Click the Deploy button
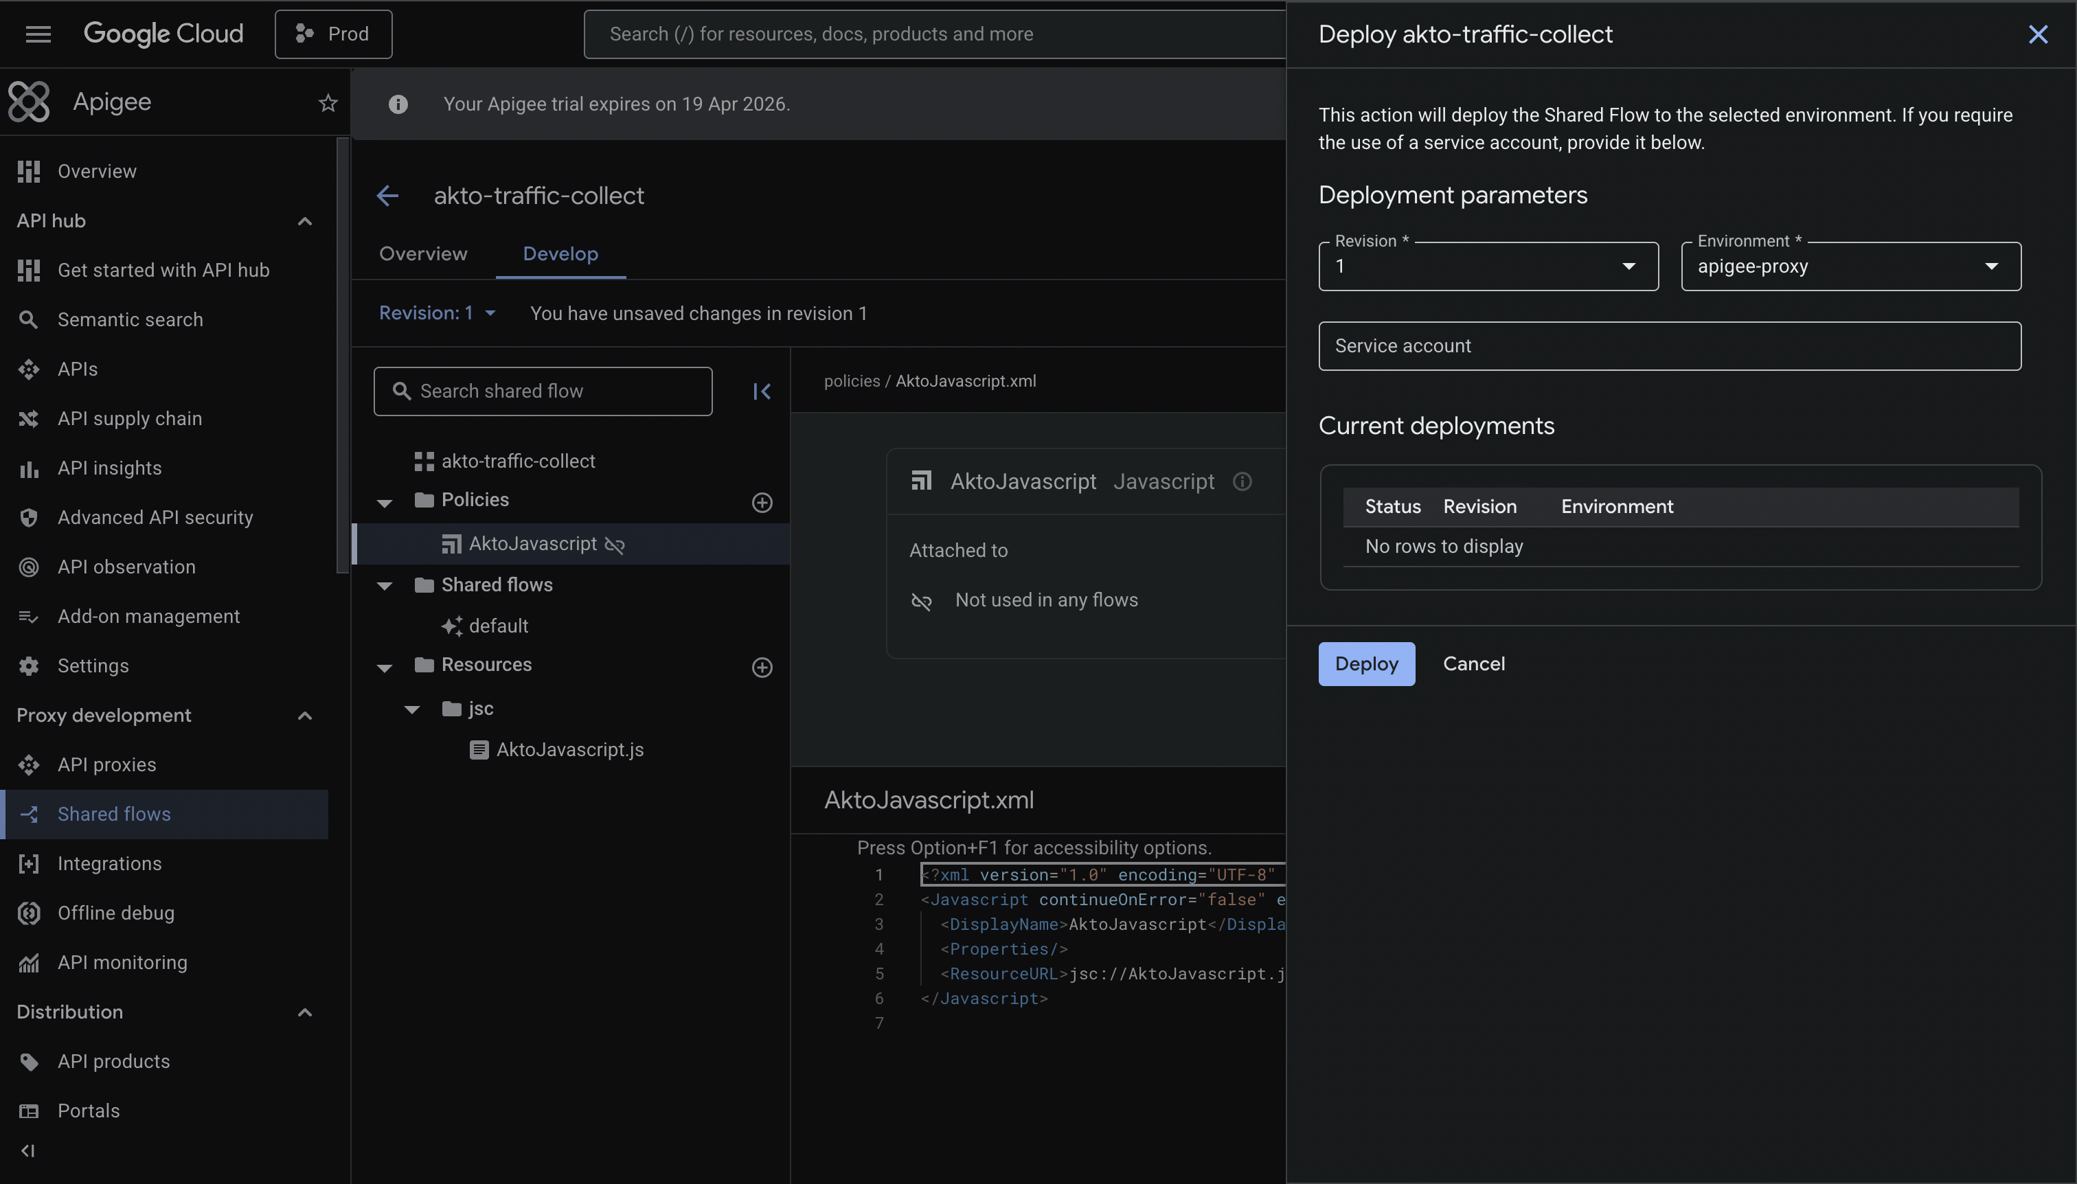This screenshot has height=1184, width=2077. pos(1365,663)
